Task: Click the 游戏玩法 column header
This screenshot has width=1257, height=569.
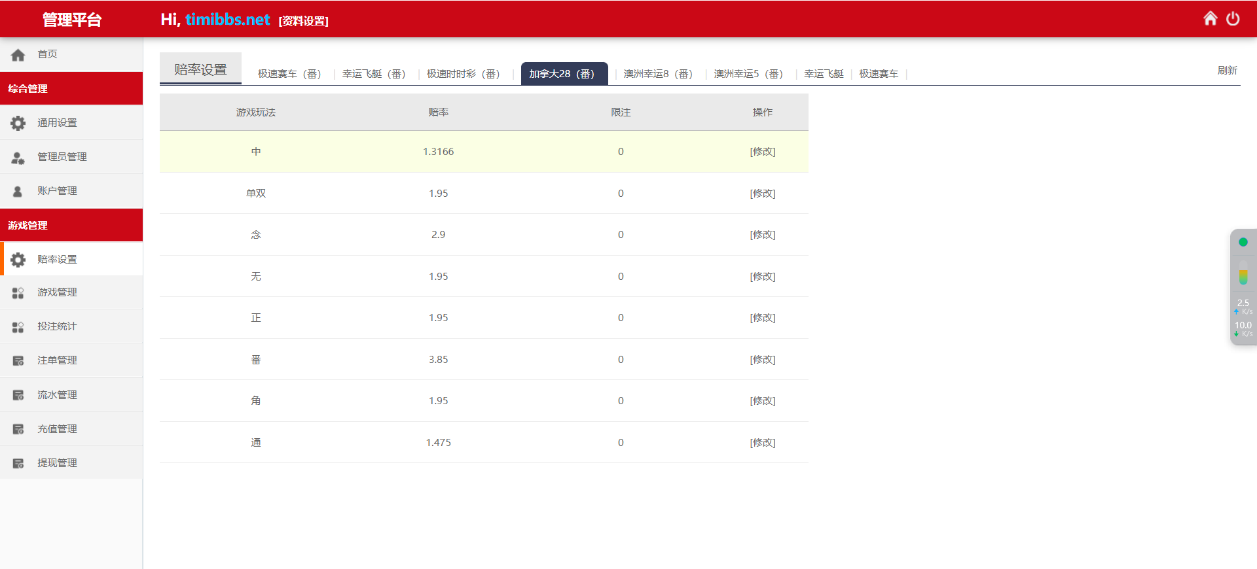Action: point(256,112)
